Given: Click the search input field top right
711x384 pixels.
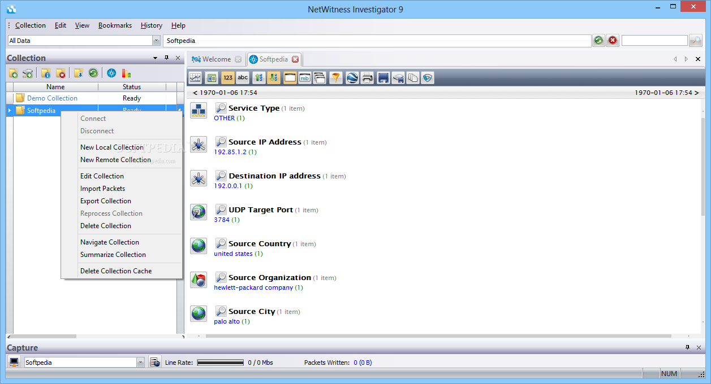Looking at the screenshot, I should [x=654, y=41].
